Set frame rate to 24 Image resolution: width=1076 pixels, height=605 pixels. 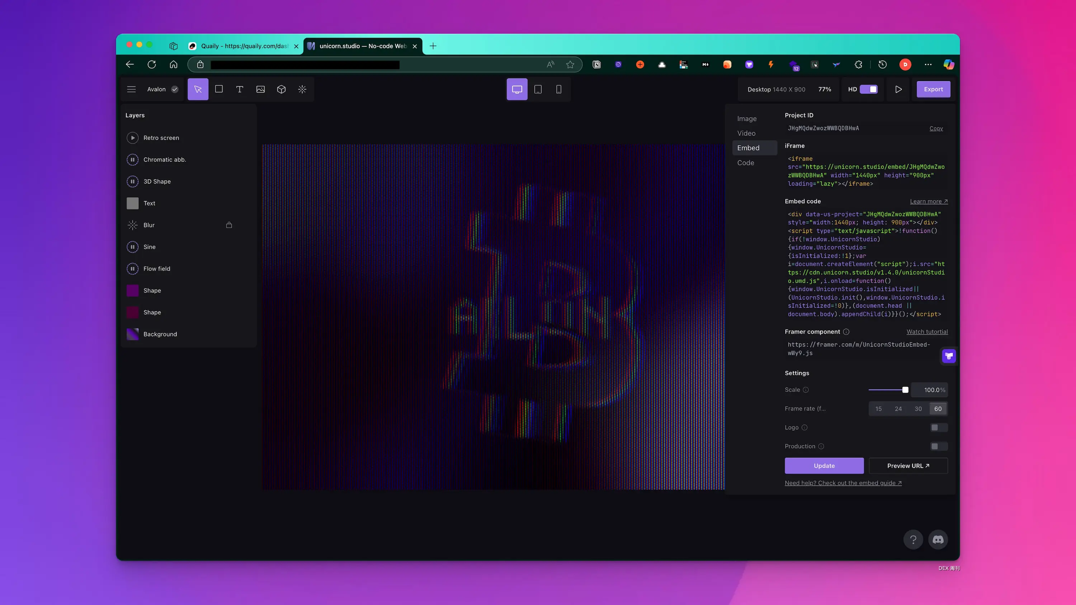pos(898,409)
